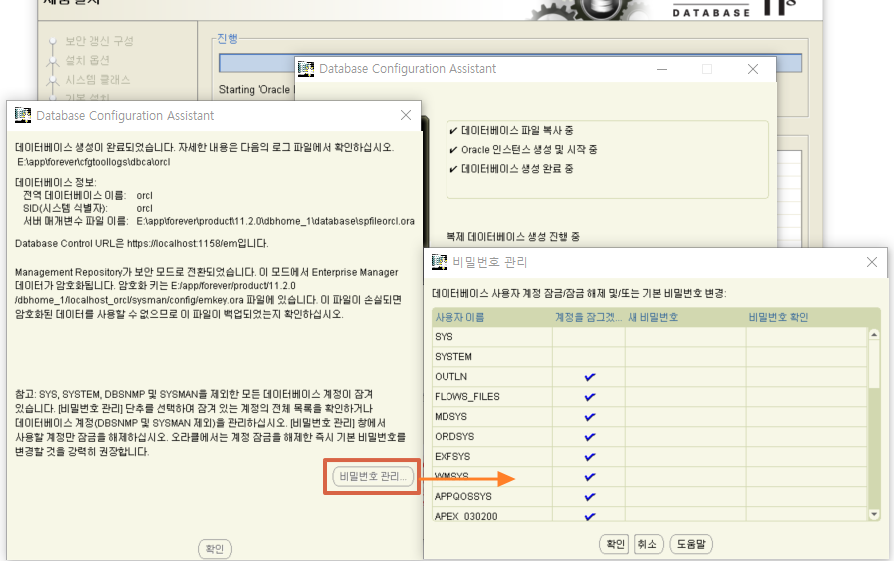Toggle lock account cell for SYSTEM
This screenshot has height=561, width=894.
coord(589,357)
